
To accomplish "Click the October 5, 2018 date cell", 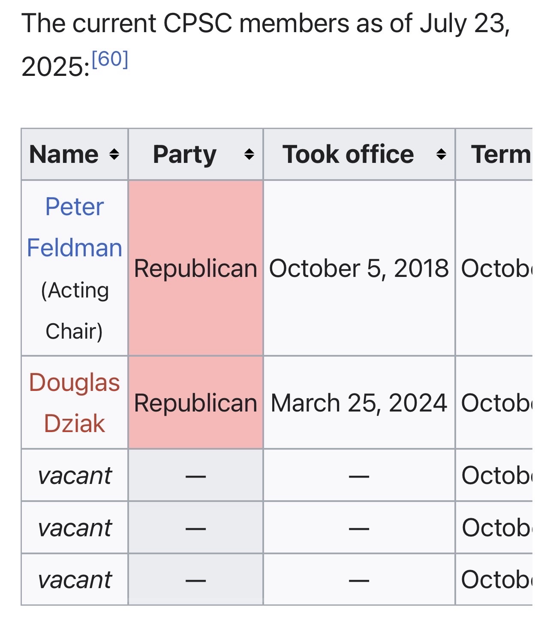I will [x=359, y=268].
